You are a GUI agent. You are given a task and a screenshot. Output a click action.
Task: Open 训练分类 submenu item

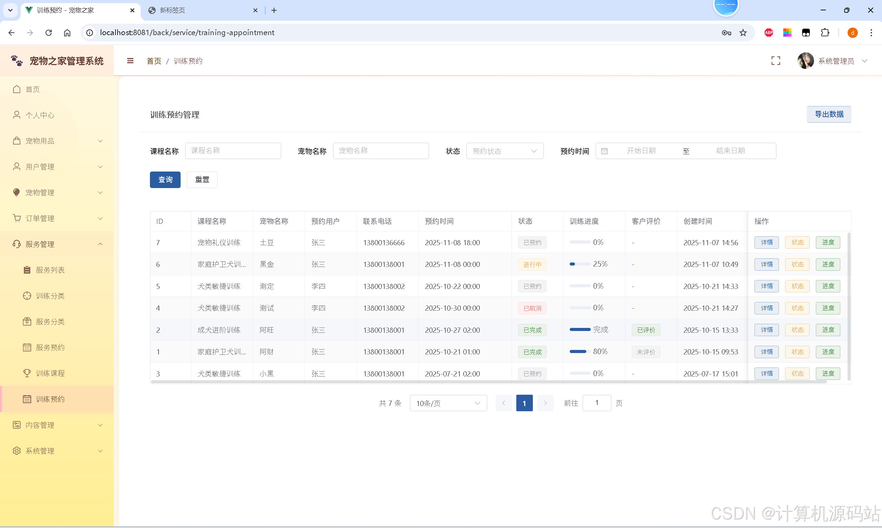pos(57,296)
